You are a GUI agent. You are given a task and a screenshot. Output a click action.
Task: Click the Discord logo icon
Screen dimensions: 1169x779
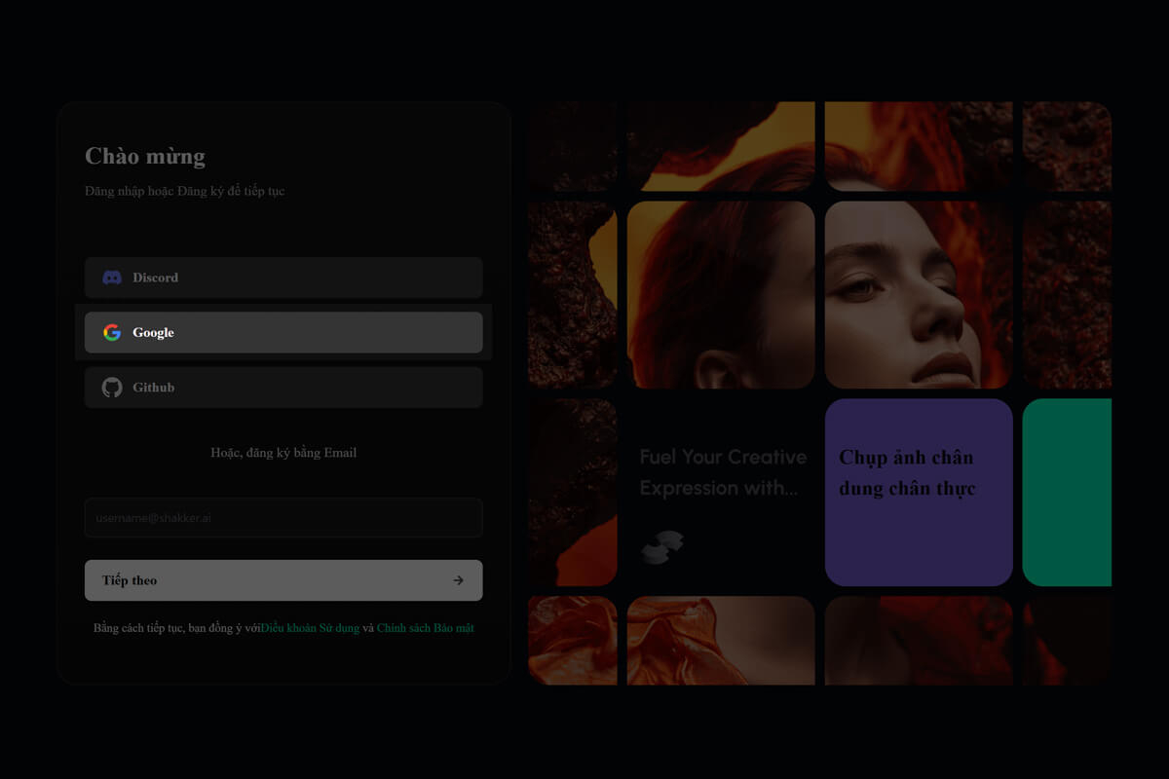tap(112, 278)
